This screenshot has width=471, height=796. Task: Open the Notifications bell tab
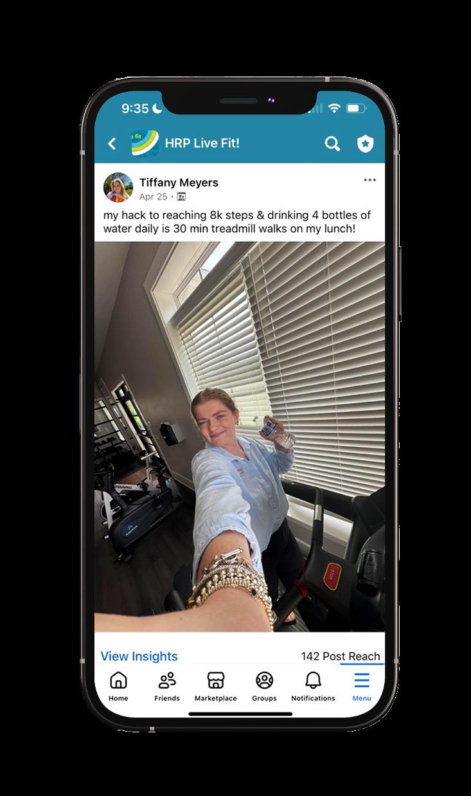tap(313, 686)
